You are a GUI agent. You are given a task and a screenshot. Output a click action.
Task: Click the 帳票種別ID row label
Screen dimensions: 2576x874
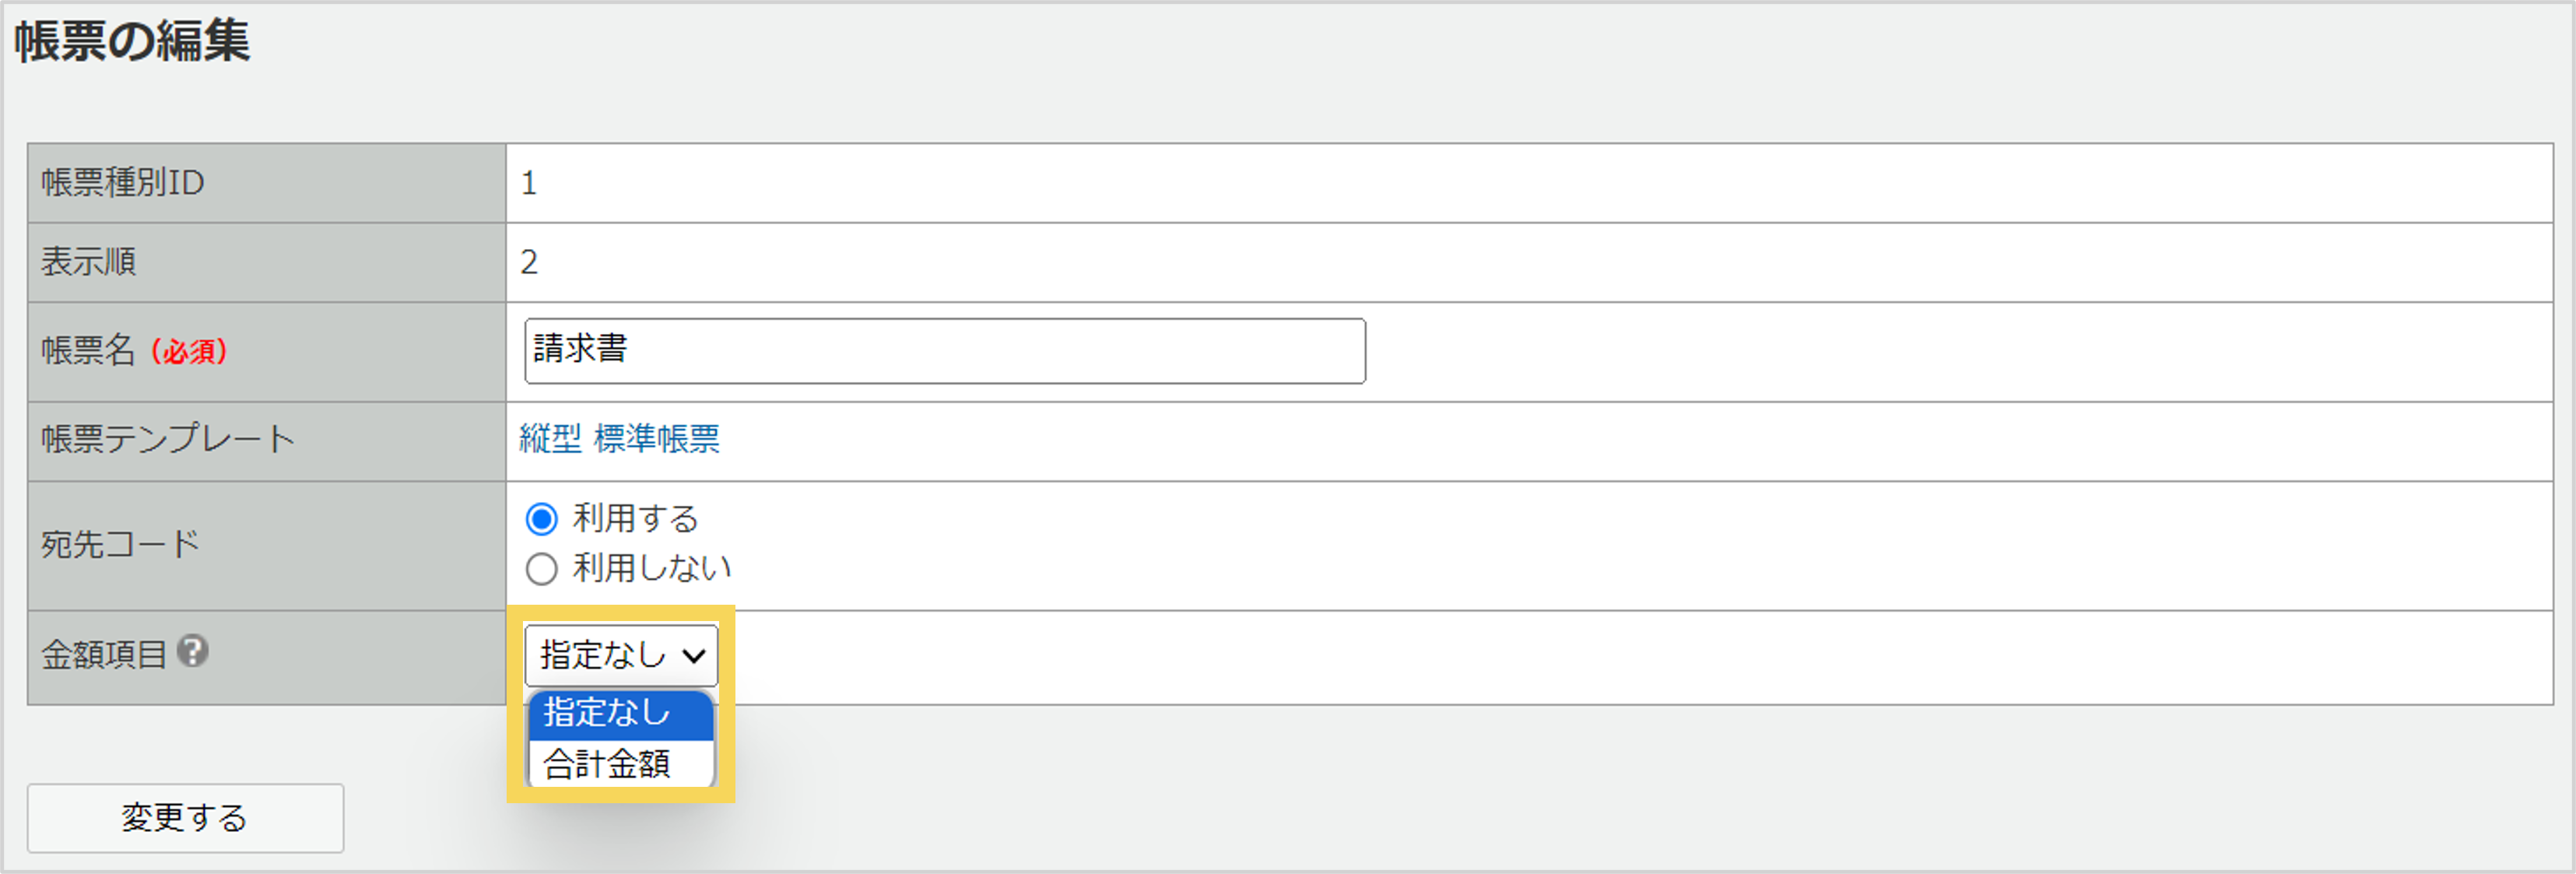[123, 183]
